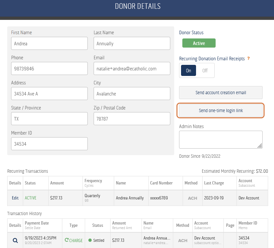Click $217.13 in Transaction History
274x248 pixels.
118,240
